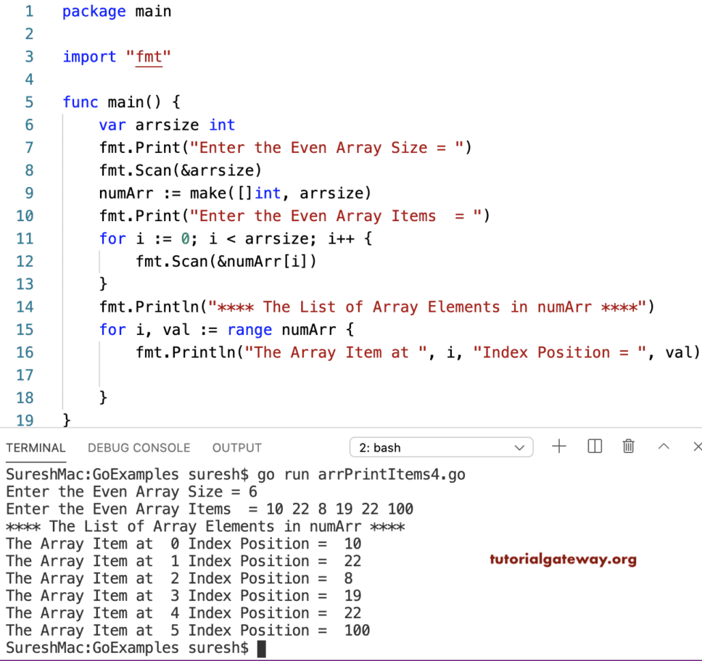Open a new terminal with the plus icon
The width and height of the screenshot is (702, 661).
(x=559, y=446)
